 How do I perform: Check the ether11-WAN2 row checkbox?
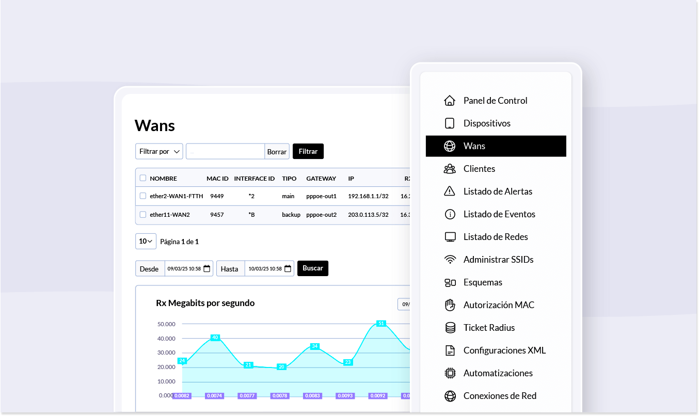[x=143, y=214]
